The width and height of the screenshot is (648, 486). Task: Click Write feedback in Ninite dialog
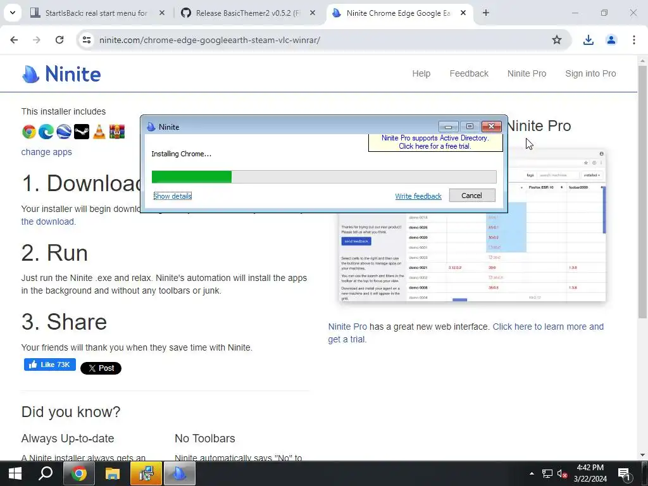(418, 196)
